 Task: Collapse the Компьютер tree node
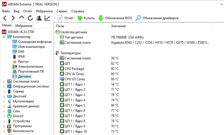[x=4, y=37]
